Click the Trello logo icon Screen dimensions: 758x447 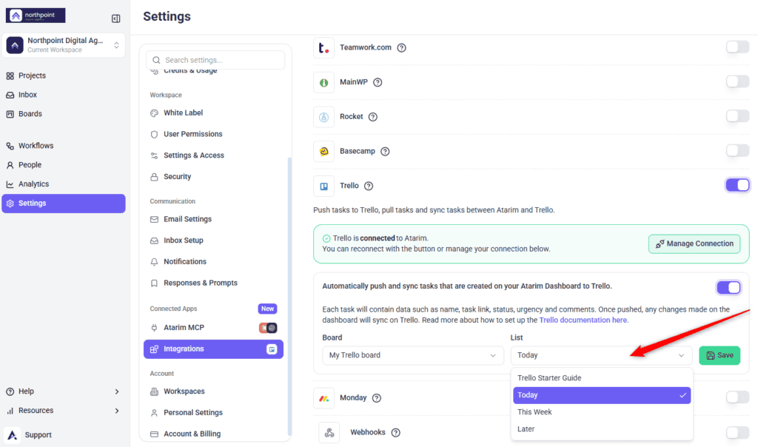point(324,186)
